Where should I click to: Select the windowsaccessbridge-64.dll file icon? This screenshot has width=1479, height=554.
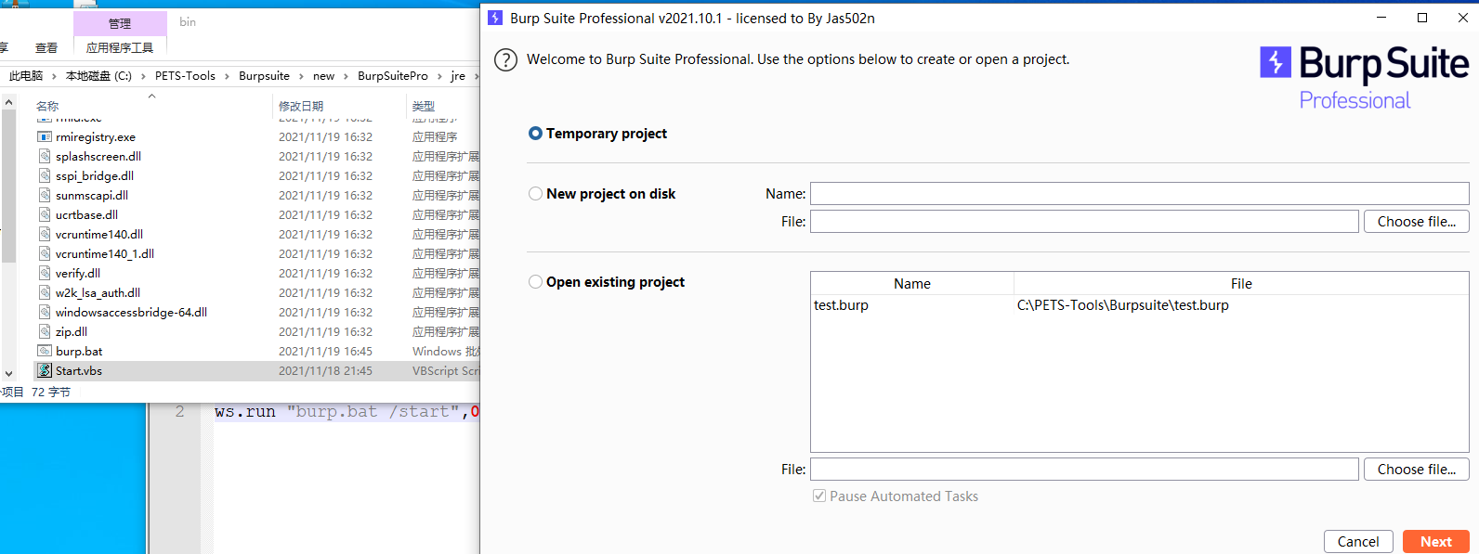(x=45, y=313)
